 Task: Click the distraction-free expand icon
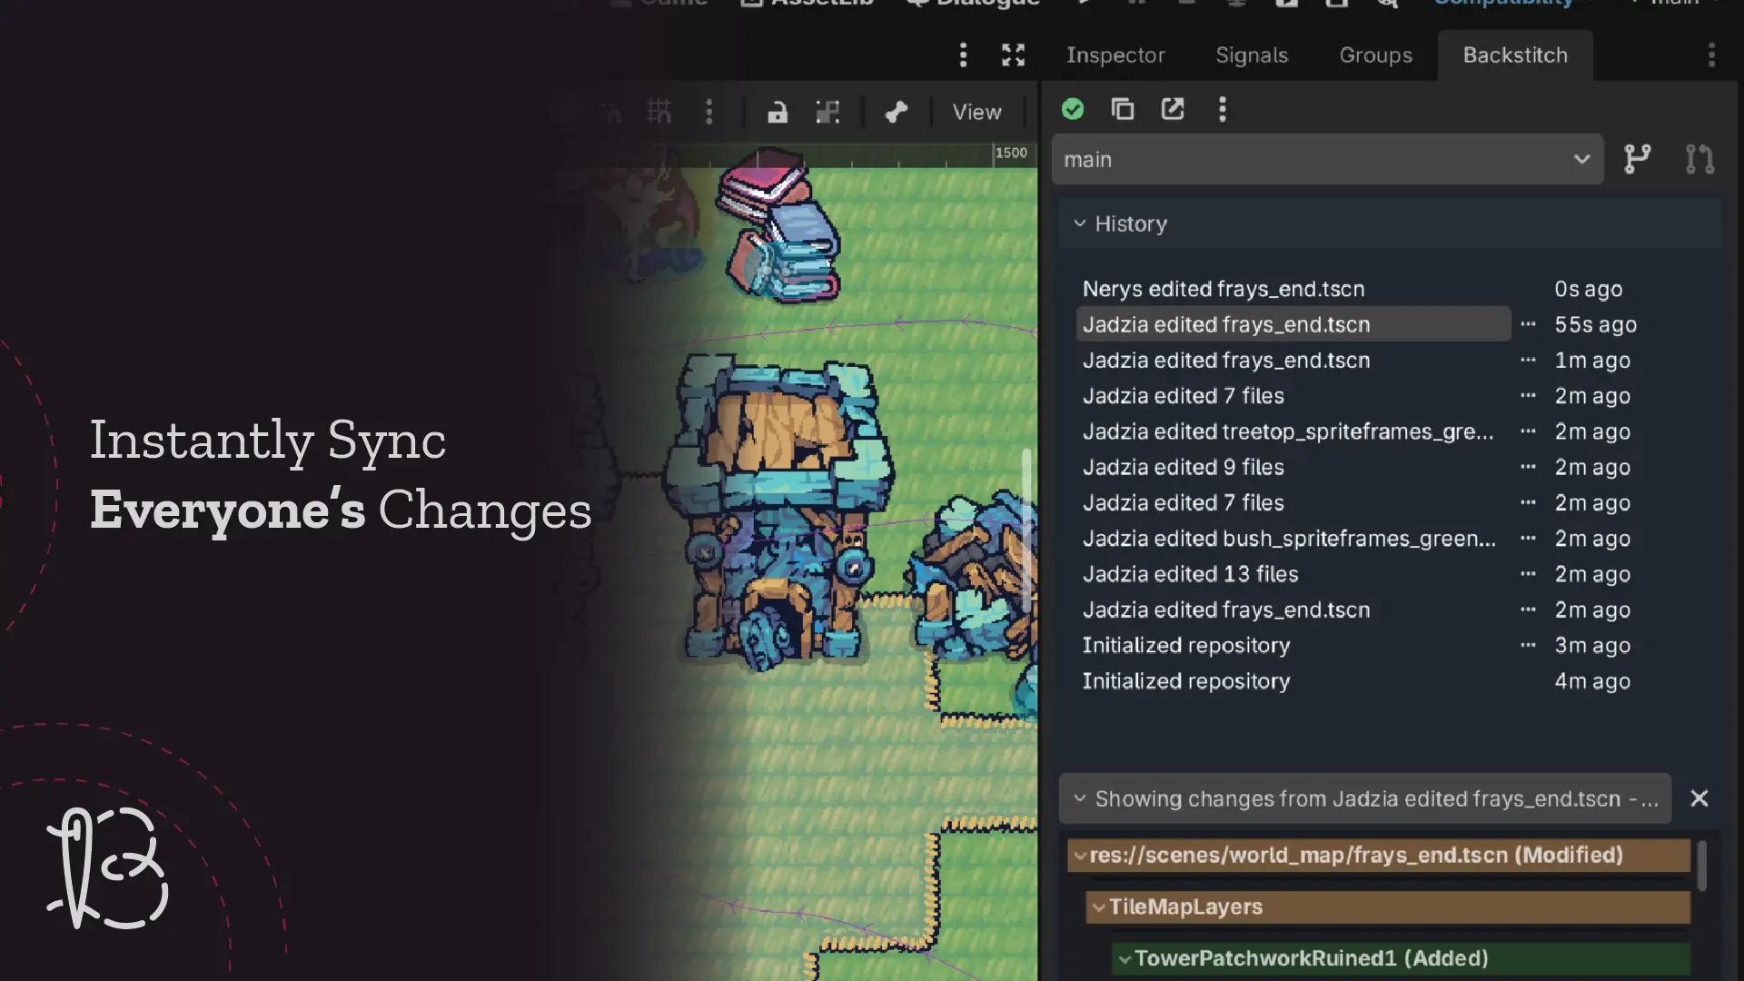1013,55
